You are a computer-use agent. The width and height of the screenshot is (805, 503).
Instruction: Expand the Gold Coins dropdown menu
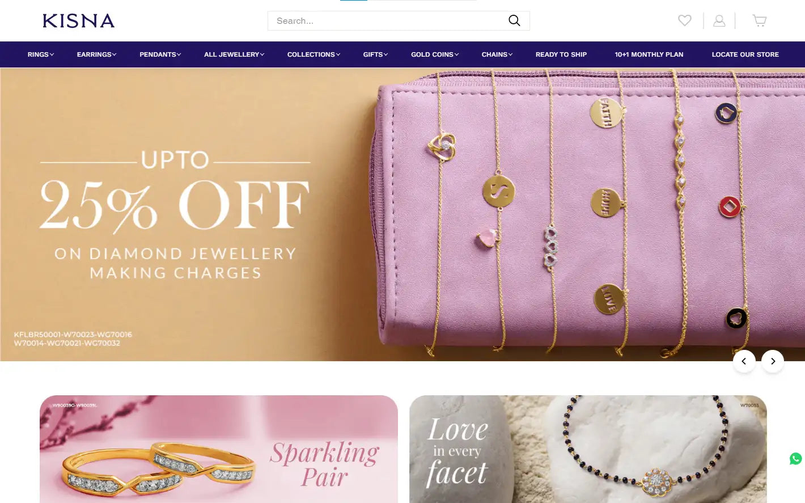pyautogui.click(x=435, y=54)
